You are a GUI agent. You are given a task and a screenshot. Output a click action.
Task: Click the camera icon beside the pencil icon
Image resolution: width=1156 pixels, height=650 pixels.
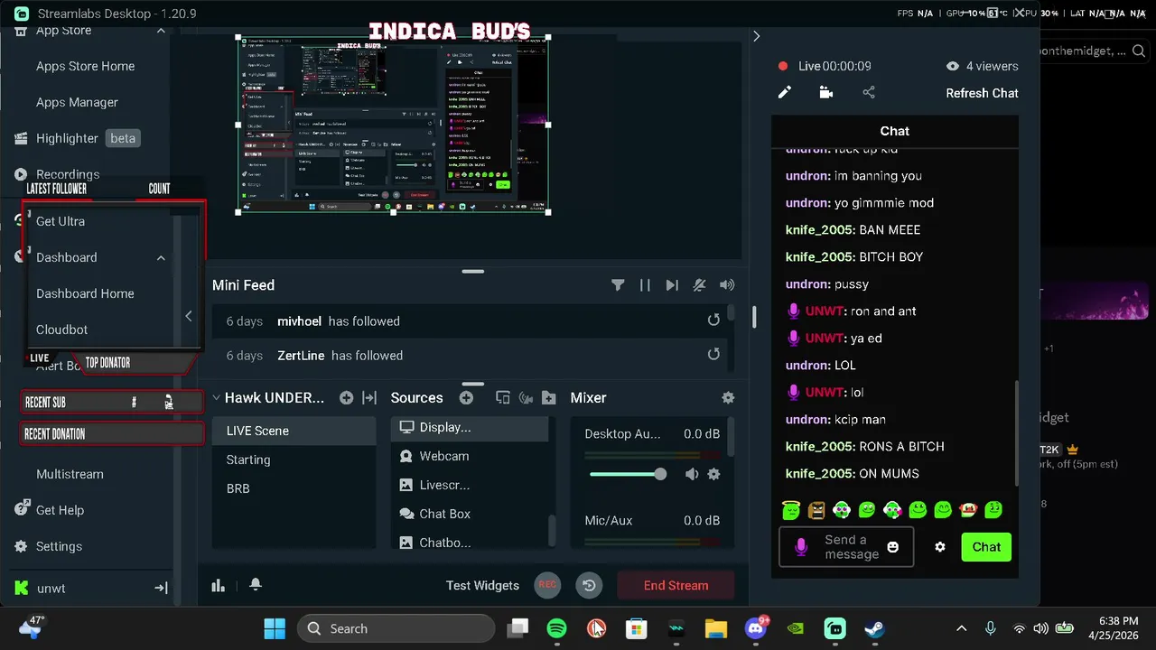point(825,92)
